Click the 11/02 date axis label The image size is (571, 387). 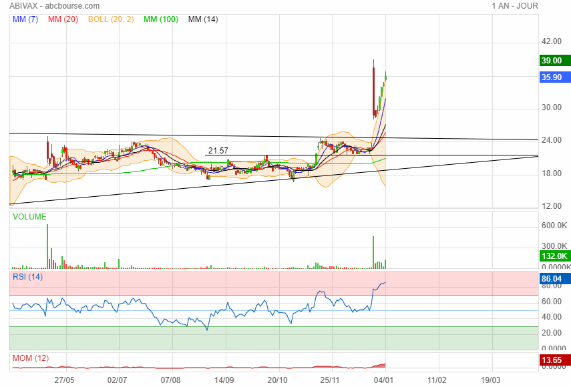click(437, 380)
